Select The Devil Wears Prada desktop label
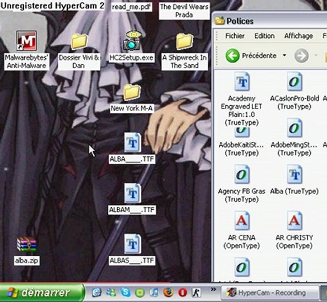This screenshot has height=302, width=327. click(184, 11)
